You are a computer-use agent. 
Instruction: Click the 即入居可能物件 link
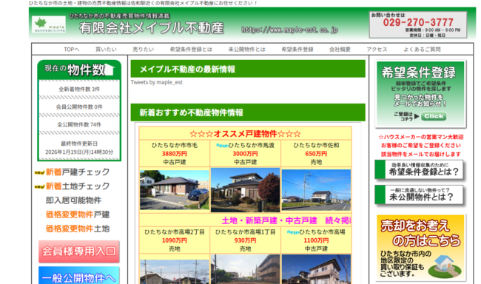pos(73,200)
